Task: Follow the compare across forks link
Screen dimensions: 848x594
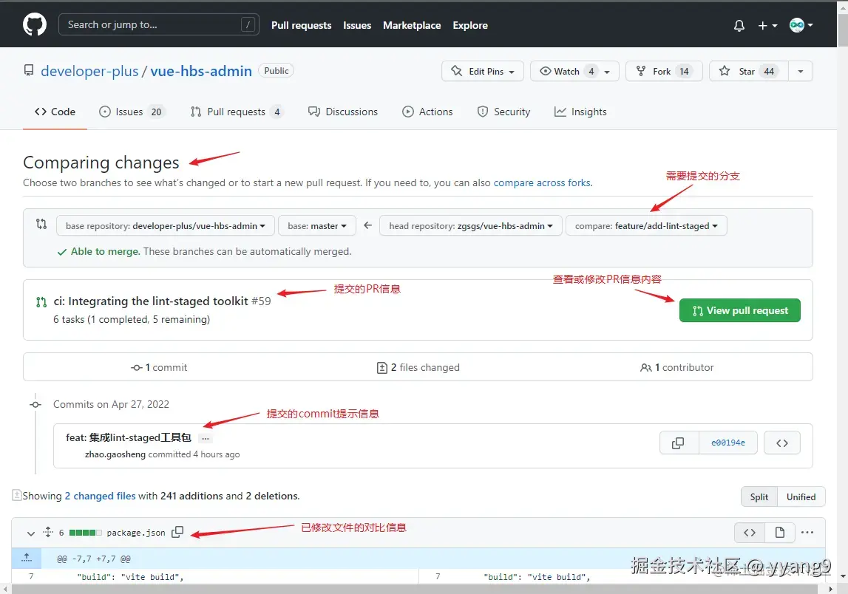Action: (x=542, y=182)
